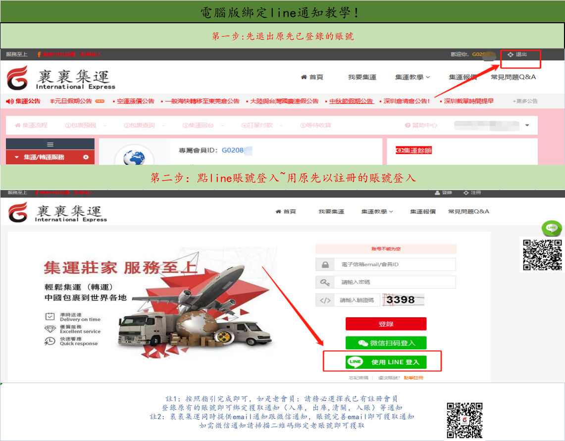Viewport: 565px width, 441px height.
Task: Click the red 登錄 login button
Action: click(386, 324)
